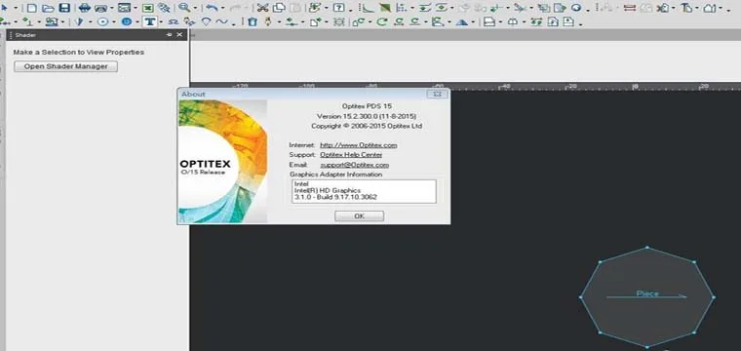741x351 pixels.
Task: Expand dropdown next to undo arrow
Action: pyautogui.click(x=222, y=8)
